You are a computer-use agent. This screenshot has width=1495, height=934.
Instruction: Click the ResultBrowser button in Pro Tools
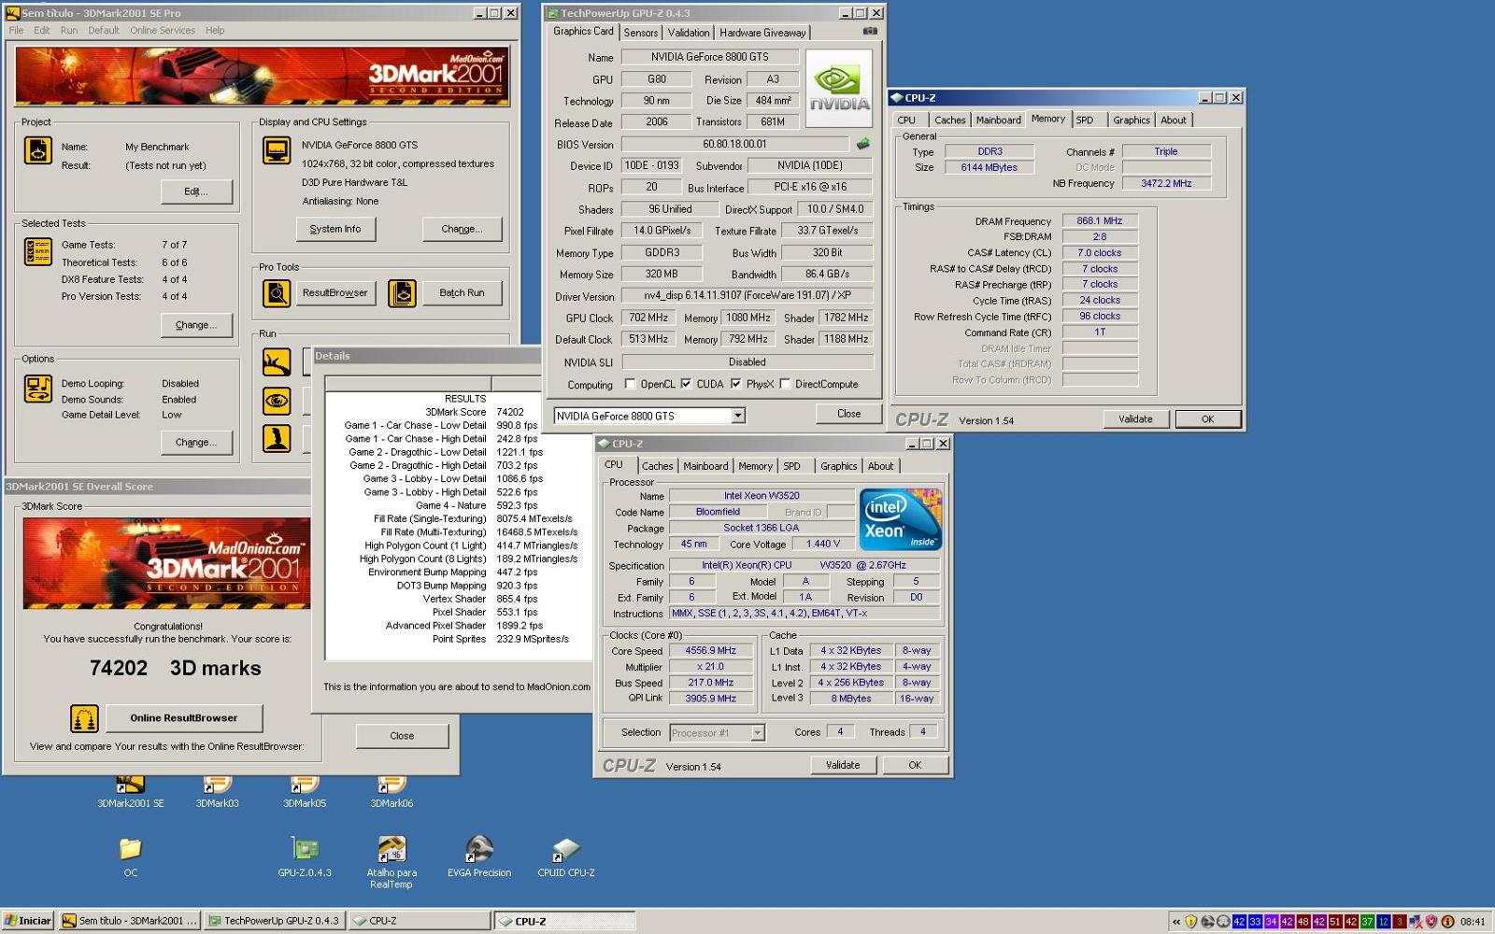335,293
